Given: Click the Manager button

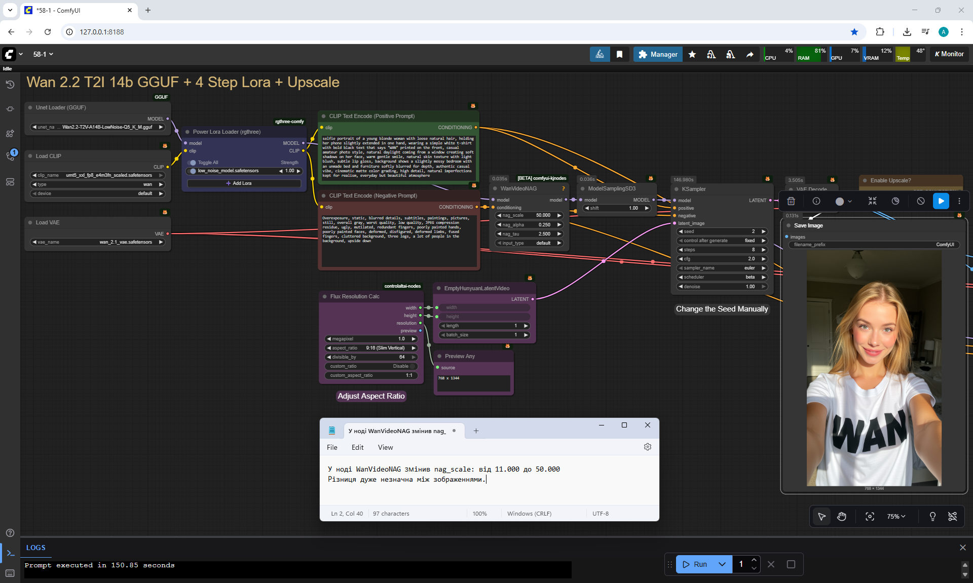Looking at the screenshot, I should click(657, 54).
